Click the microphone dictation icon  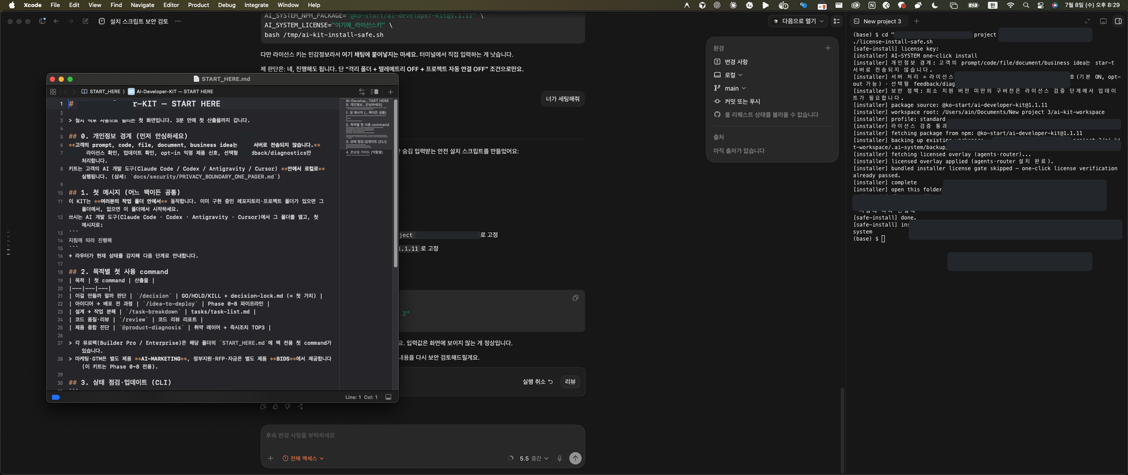pyautogui.click(x=560, y=459)
